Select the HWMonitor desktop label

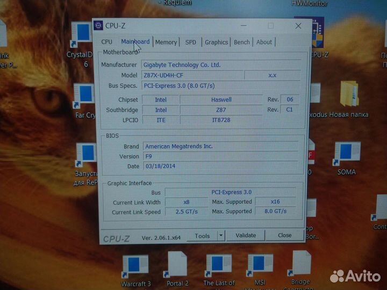coord(309,3)
